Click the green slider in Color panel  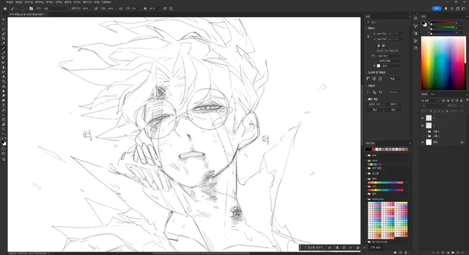coord(443,27)
